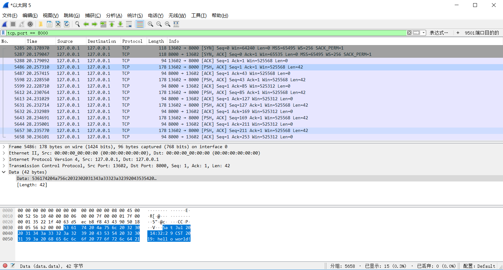
Task: Toggle packet list colorization
Action: click(140, 24)
